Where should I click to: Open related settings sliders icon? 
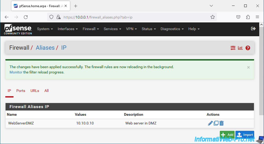click(x=233, y=48)
